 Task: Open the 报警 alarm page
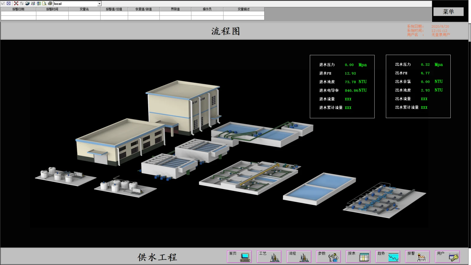pyautogui.click(x=418, y=256)
